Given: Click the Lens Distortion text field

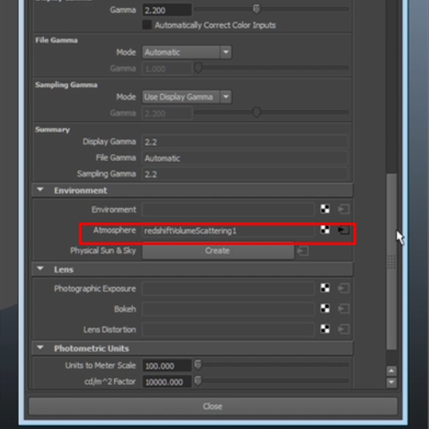Looking at the screenshot, I should pyautogui.click(x=228, y=329).
